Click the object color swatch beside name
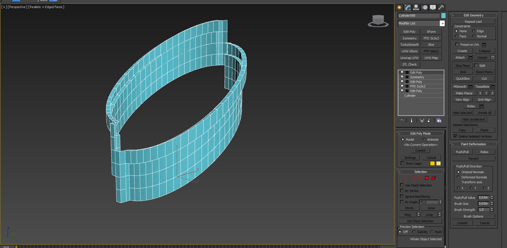507x248 pixels. [x=443, y=16]
